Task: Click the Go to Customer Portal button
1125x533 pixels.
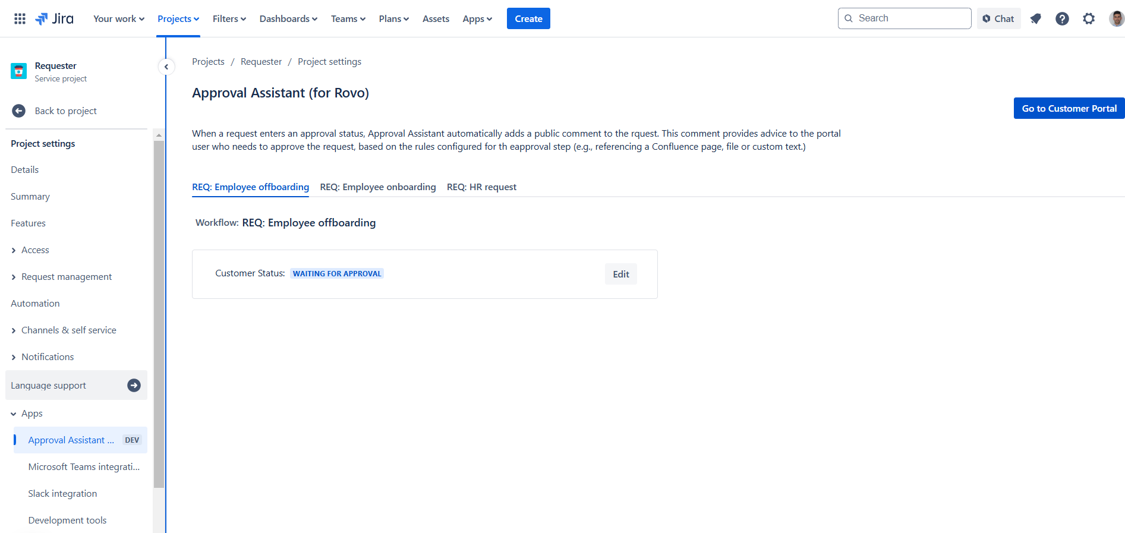Action: click(x=1069, y=108)
